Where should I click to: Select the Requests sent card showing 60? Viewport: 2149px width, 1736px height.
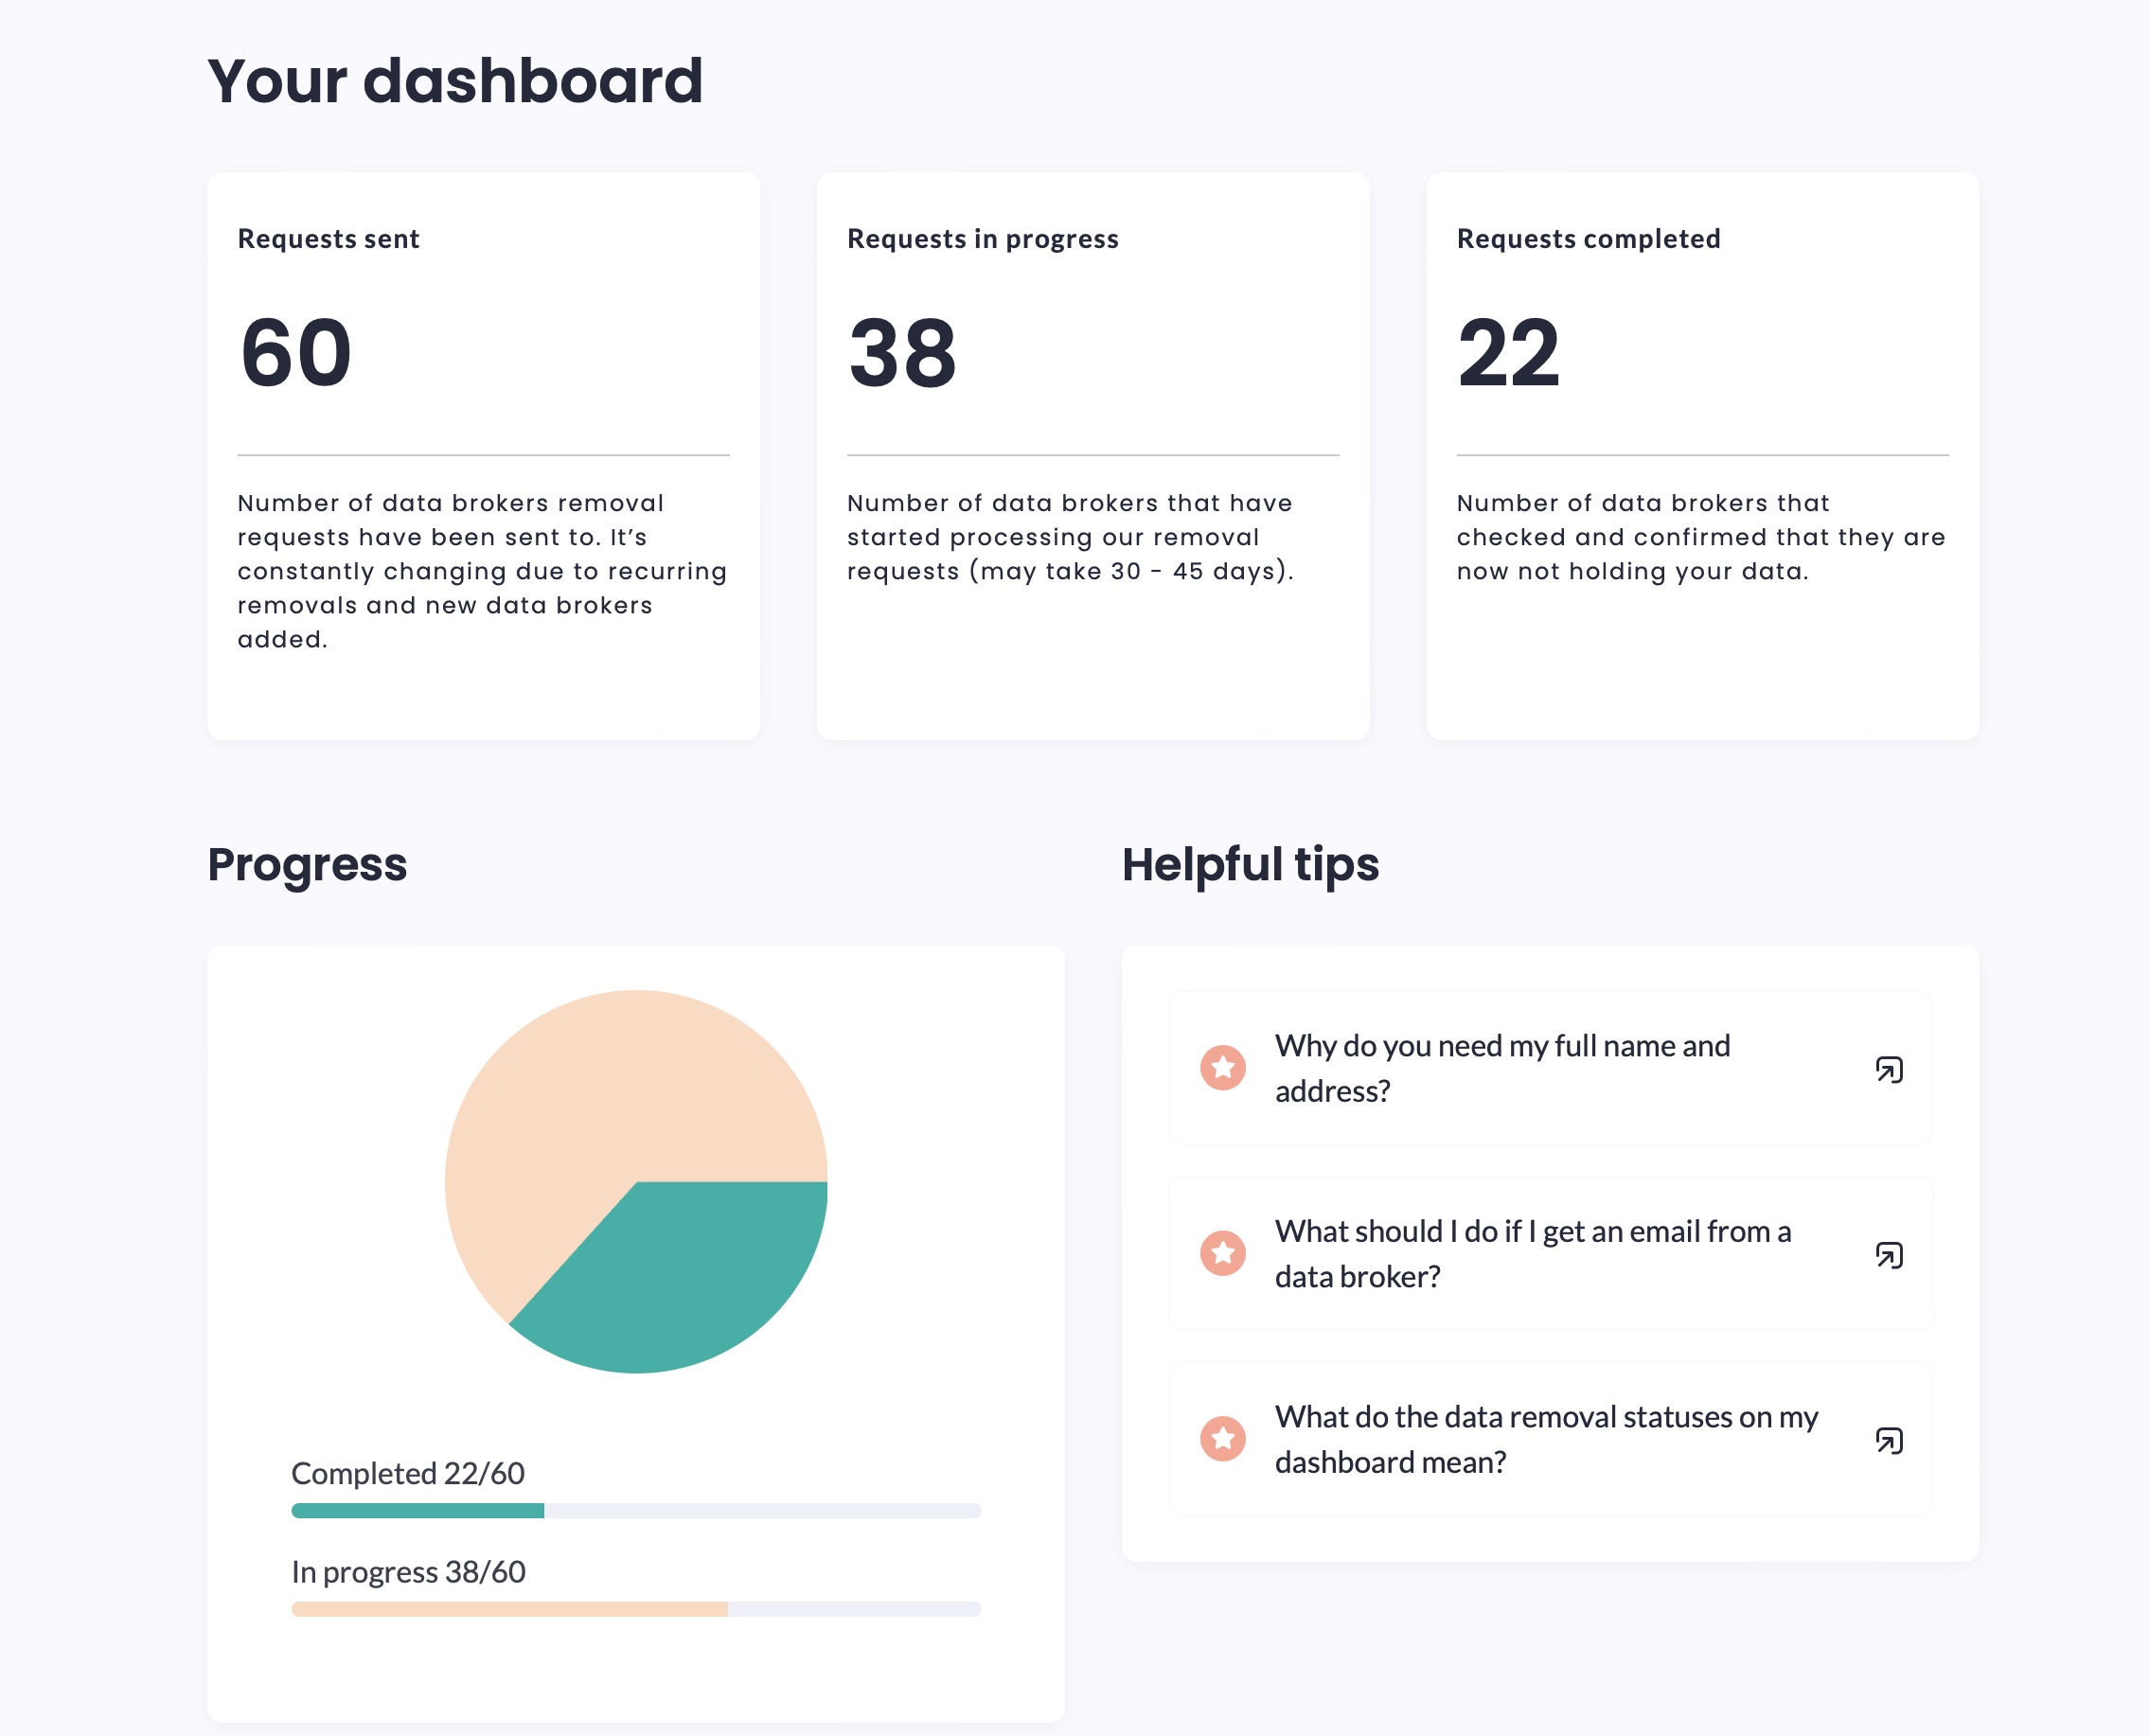pyautogui.click(x=483, y=455)
